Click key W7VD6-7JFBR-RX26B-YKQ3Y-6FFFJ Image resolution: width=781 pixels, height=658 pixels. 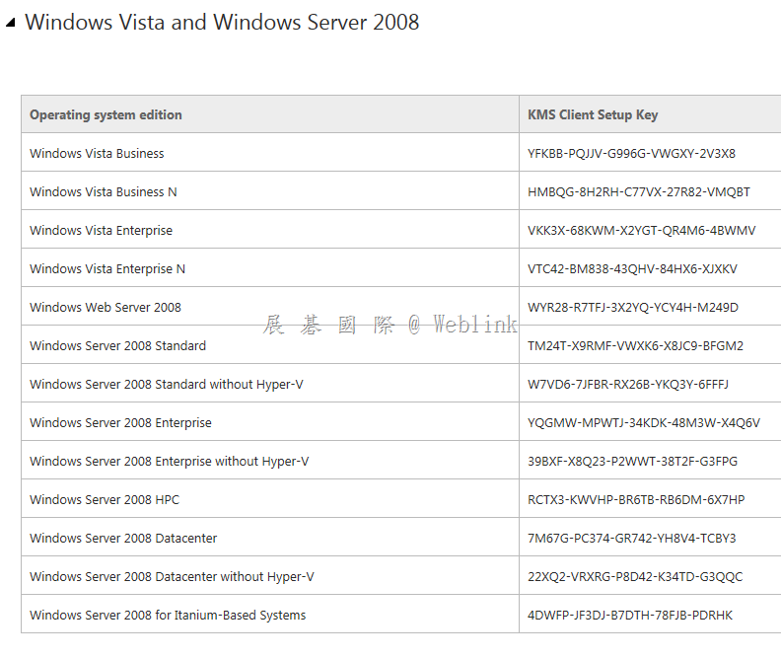pyautogui.click(x=628, y=385)
